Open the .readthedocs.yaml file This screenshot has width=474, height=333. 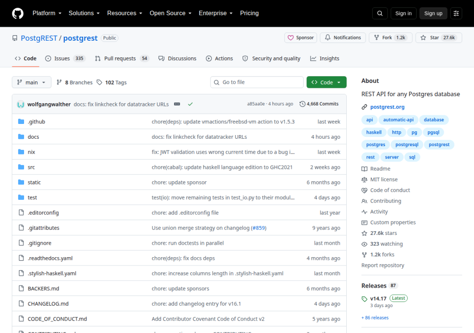[x=50, y=259]
